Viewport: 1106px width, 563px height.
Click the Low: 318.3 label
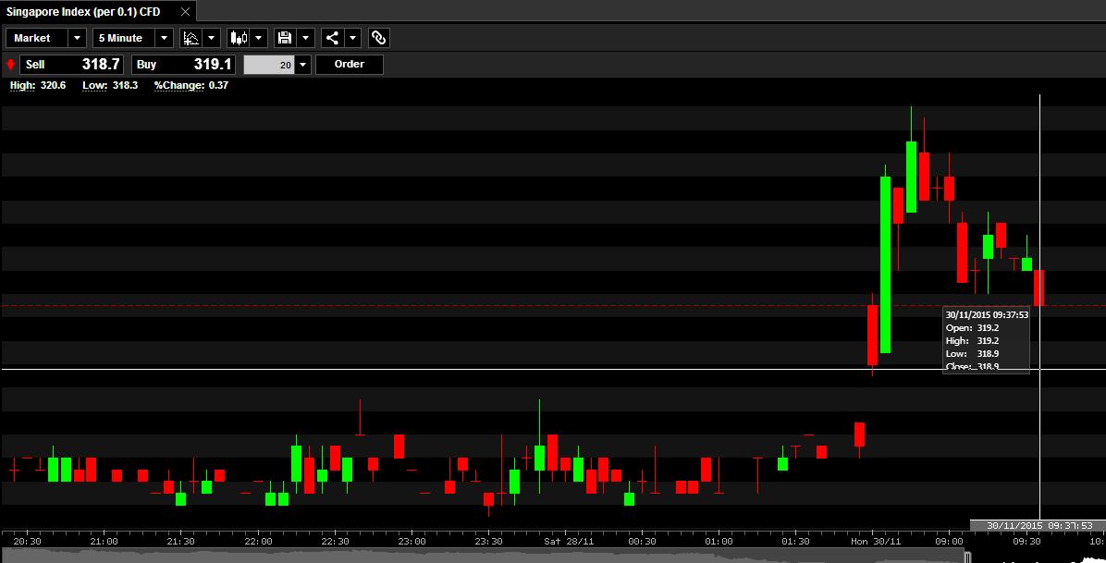(110, 85)
